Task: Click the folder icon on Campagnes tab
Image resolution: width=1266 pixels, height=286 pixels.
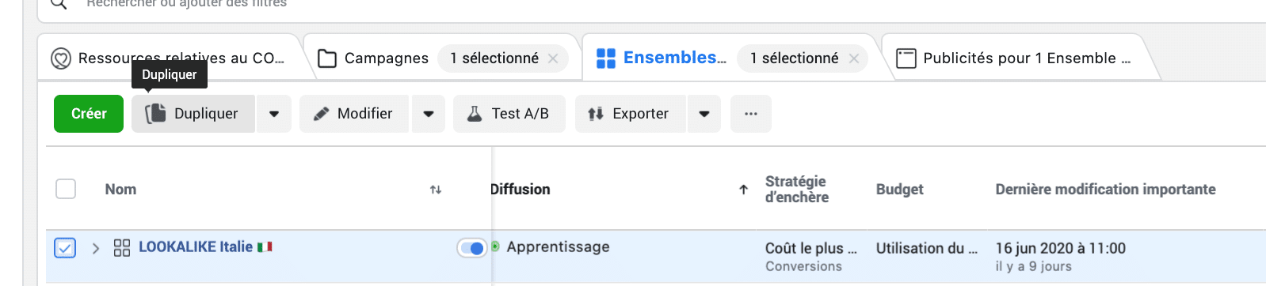Action: point(327,58)
